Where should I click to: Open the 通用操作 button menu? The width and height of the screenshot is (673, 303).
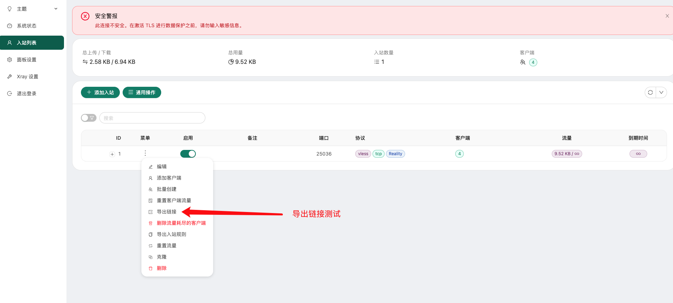pyautogui.click(x=142, y=92)
